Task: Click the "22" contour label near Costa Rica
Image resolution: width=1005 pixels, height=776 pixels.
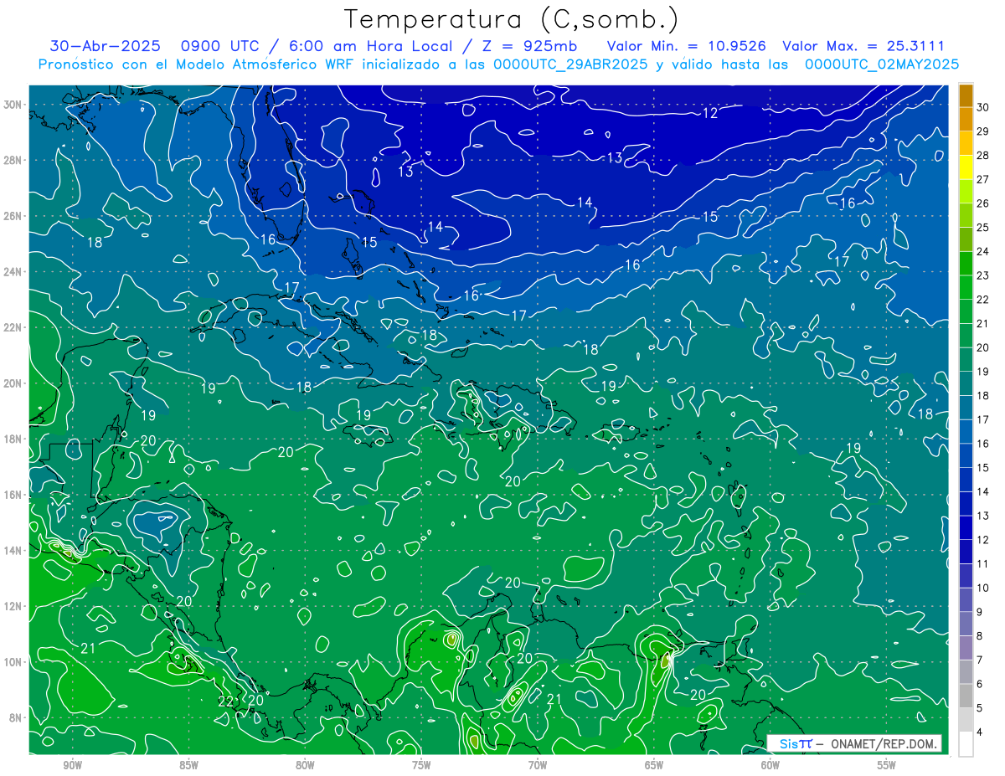Action: (225, 701)
